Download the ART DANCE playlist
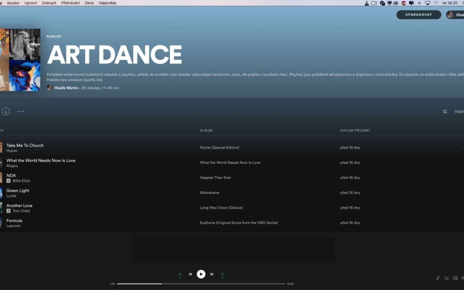The image size is (464, 290). (x=6, y=111)
